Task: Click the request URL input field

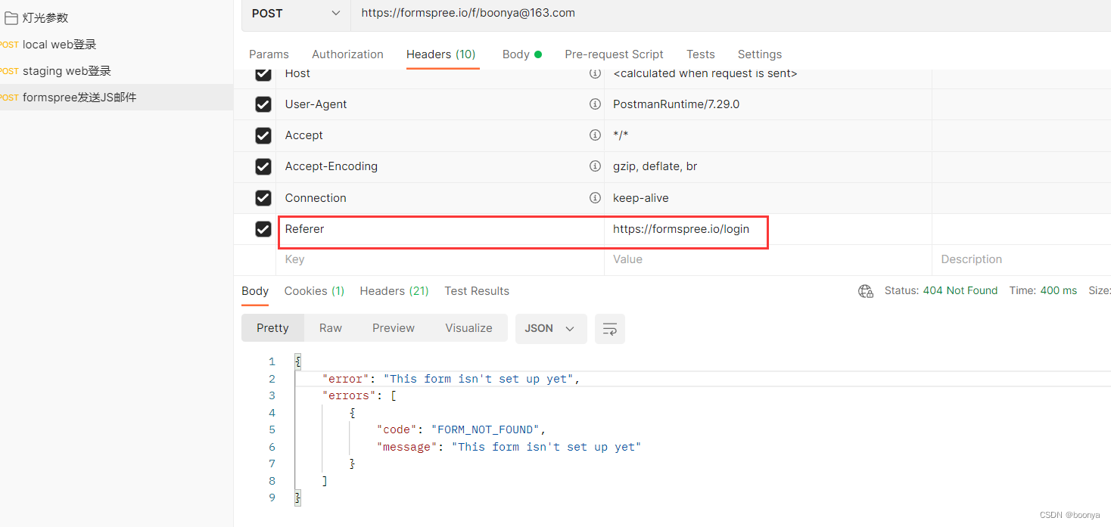Action: pos(730,13)
